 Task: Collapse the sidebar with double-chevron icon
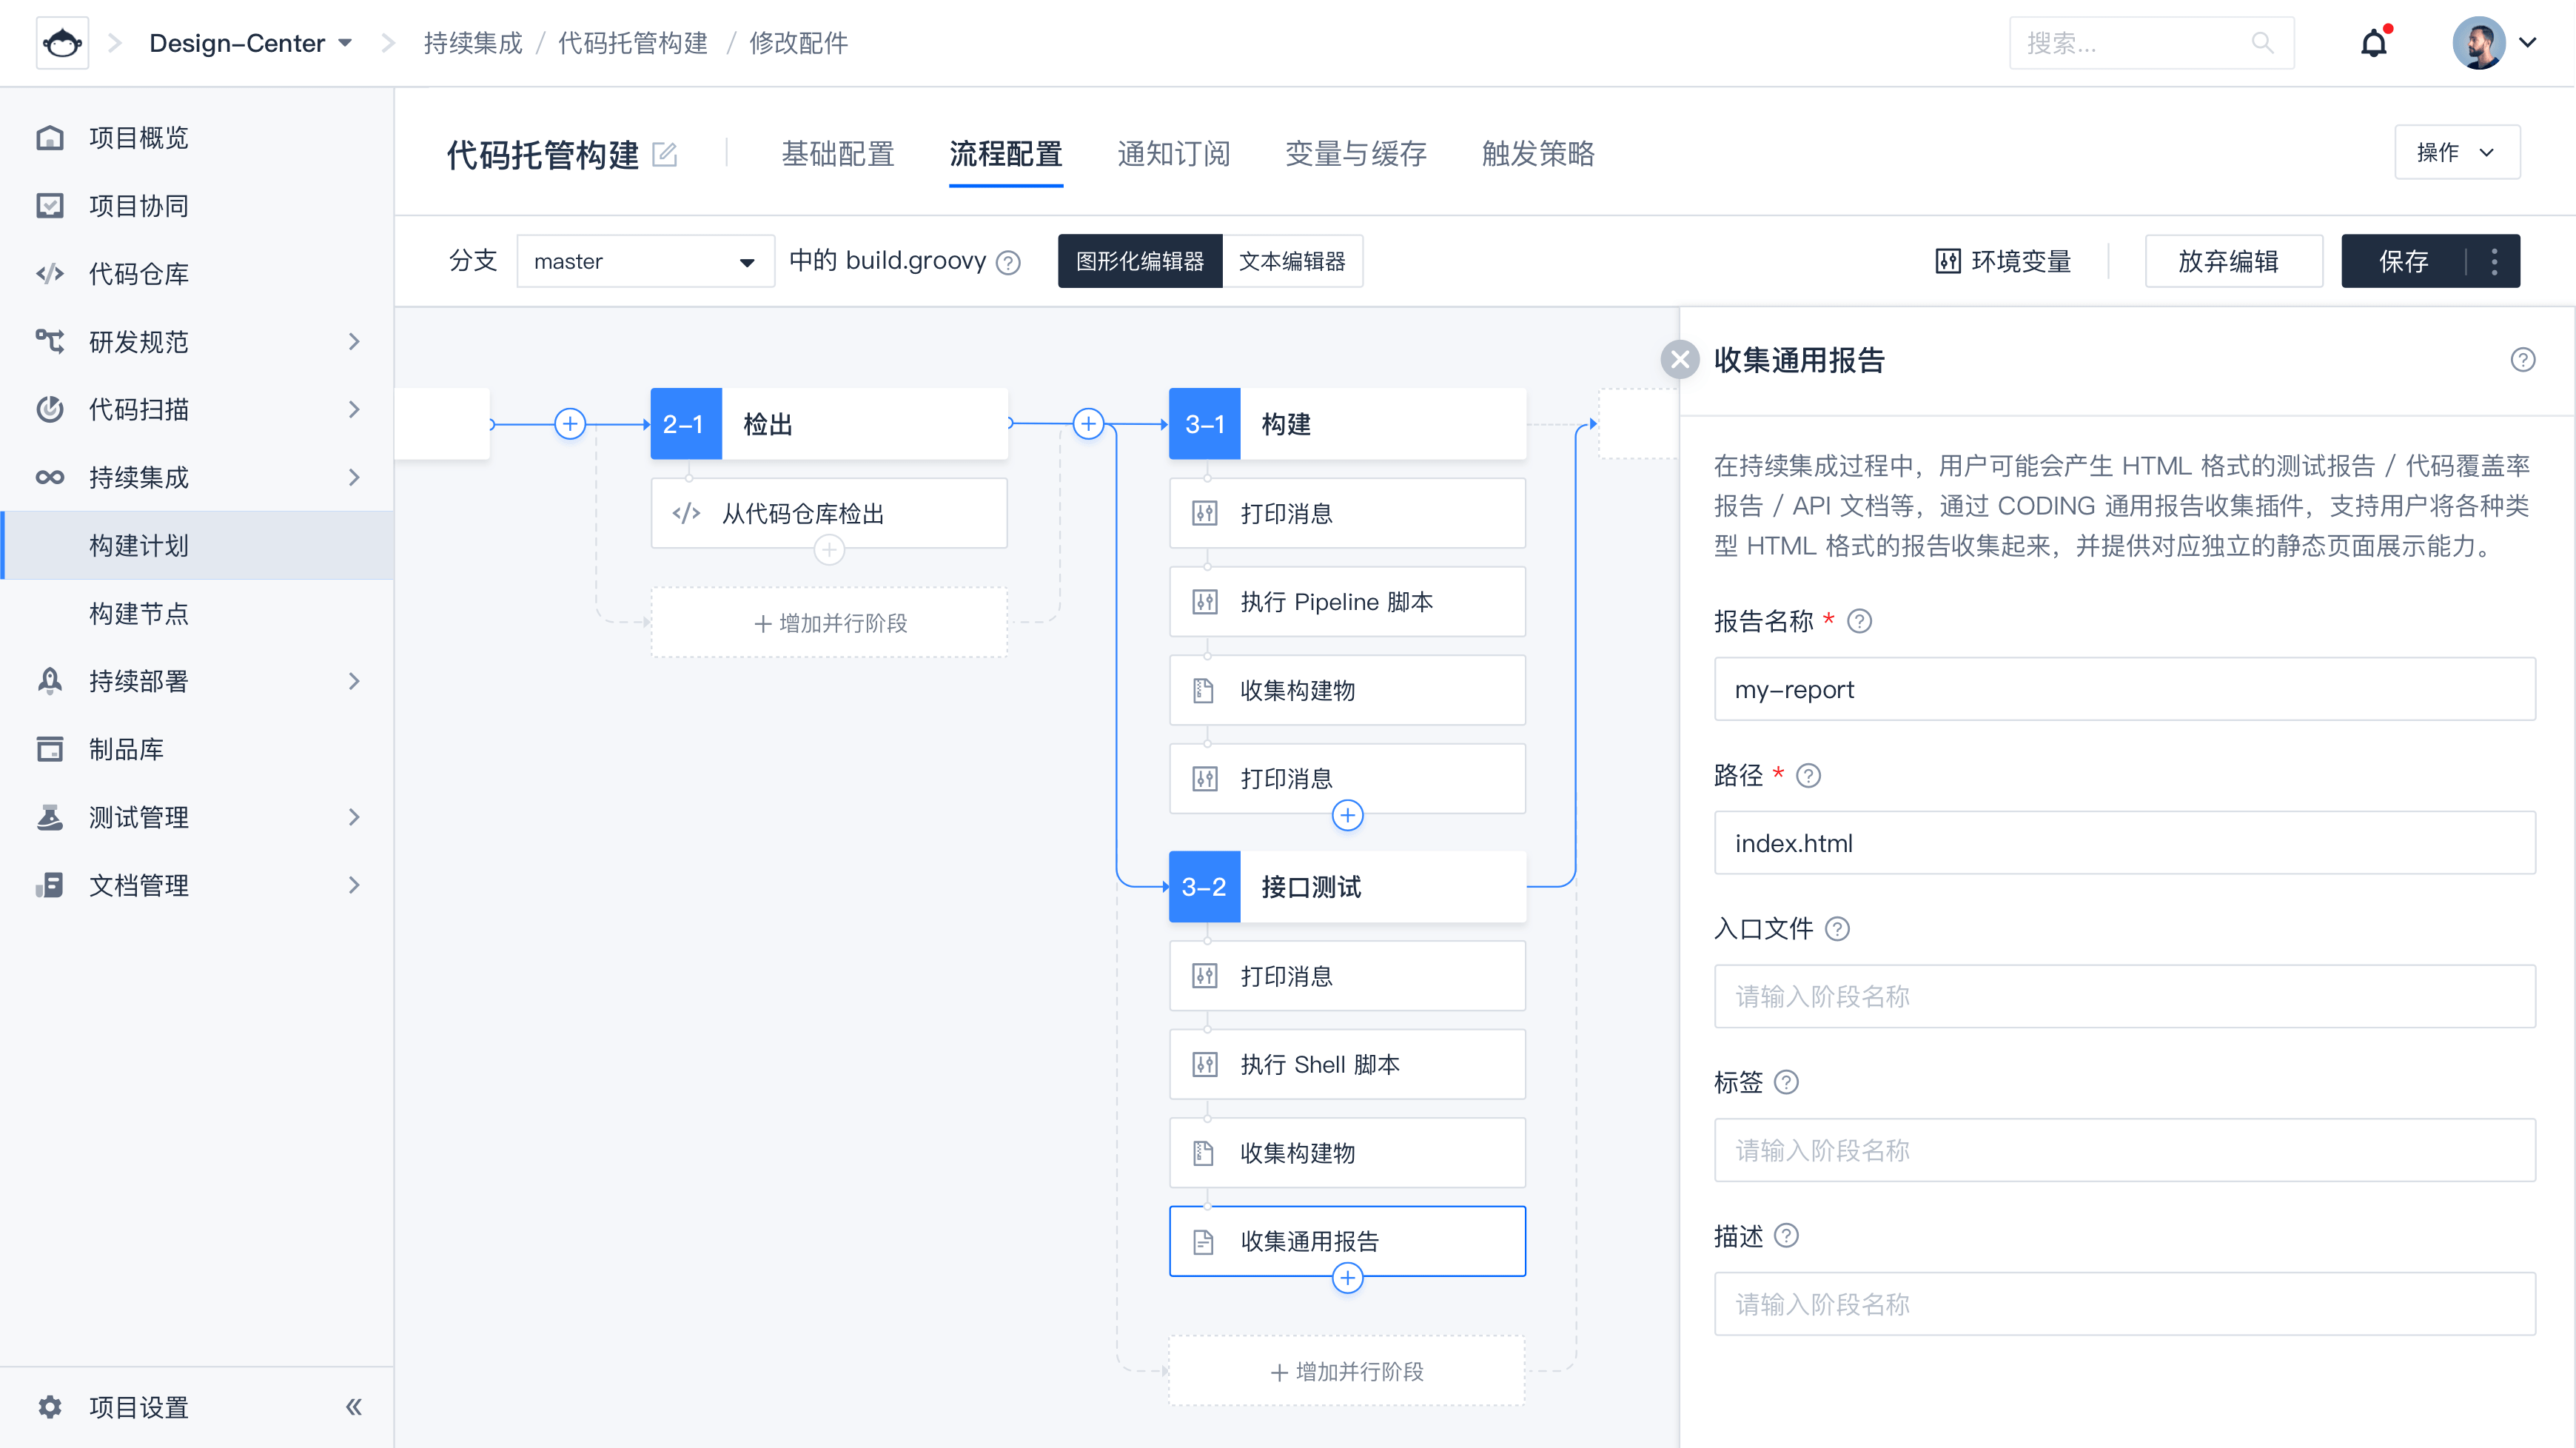353,1407
